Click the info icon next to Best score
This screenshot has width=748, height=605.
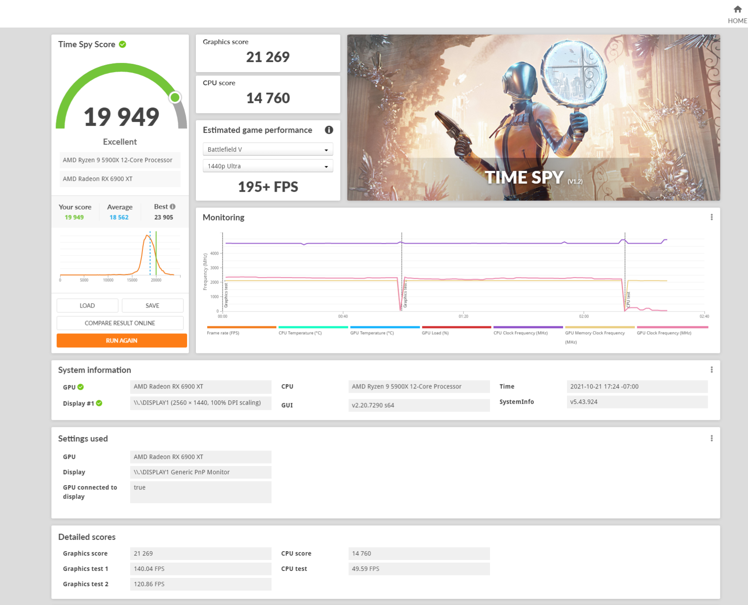(x=173, y=206)
